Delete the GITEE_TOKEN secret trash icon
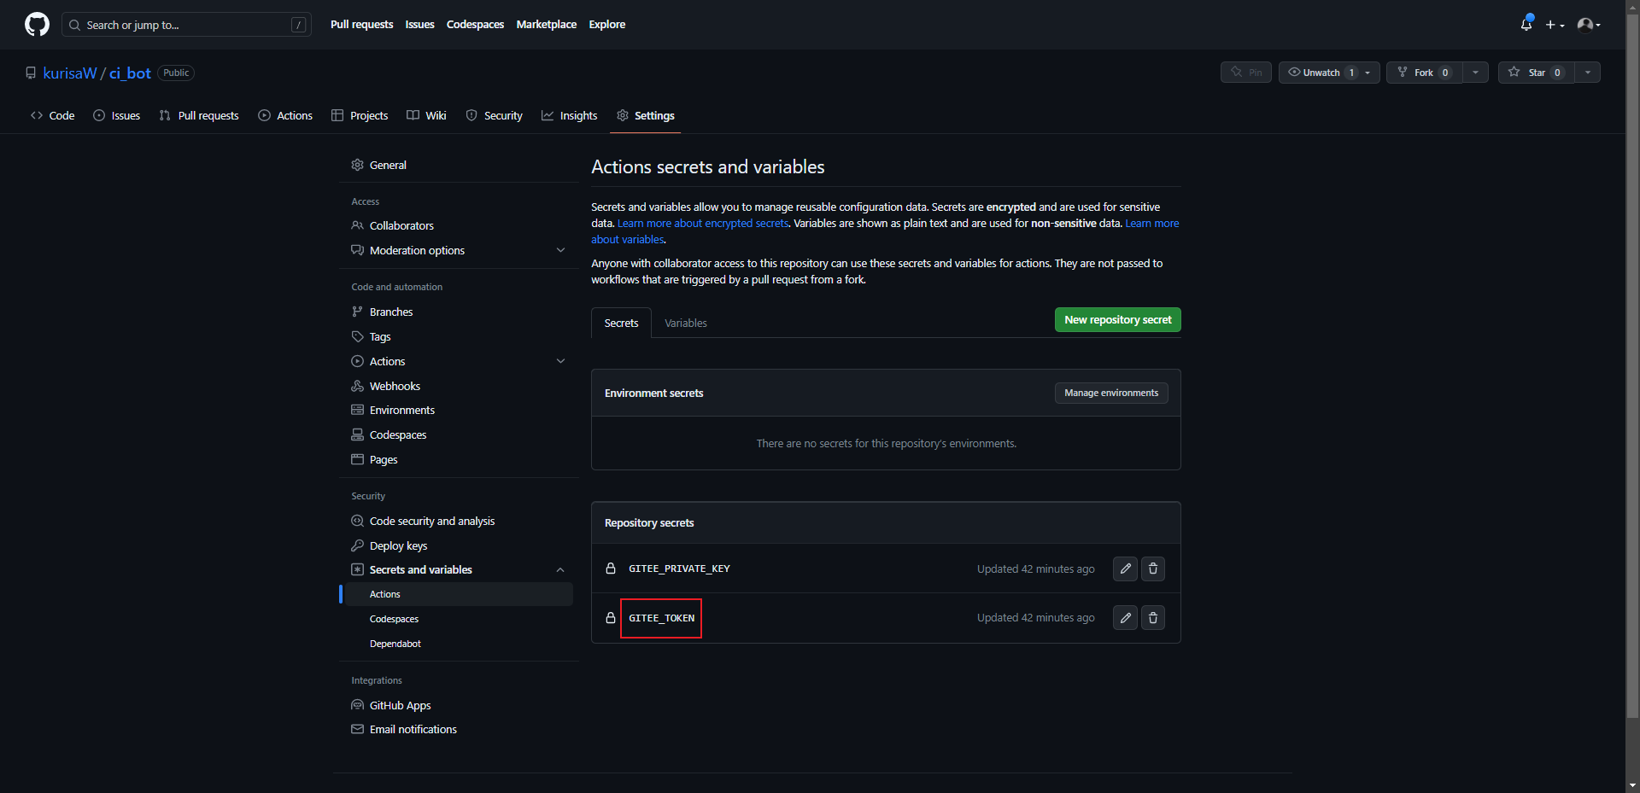 [1153, 618]
